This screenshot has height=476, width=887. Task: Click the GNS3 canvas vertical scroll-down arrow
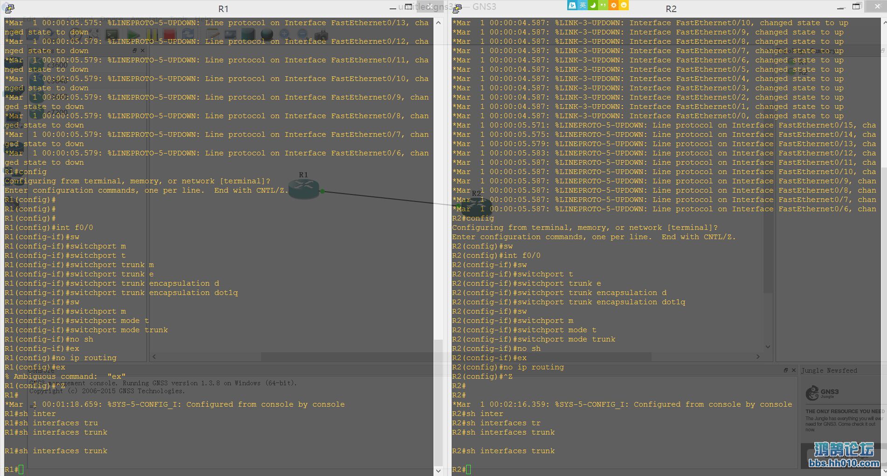tap(768, 347)
